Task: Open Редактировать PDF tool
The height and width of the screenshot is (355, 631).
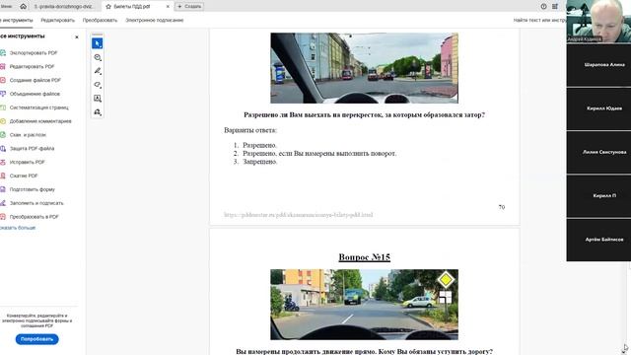Action: [x=32, y=66]
